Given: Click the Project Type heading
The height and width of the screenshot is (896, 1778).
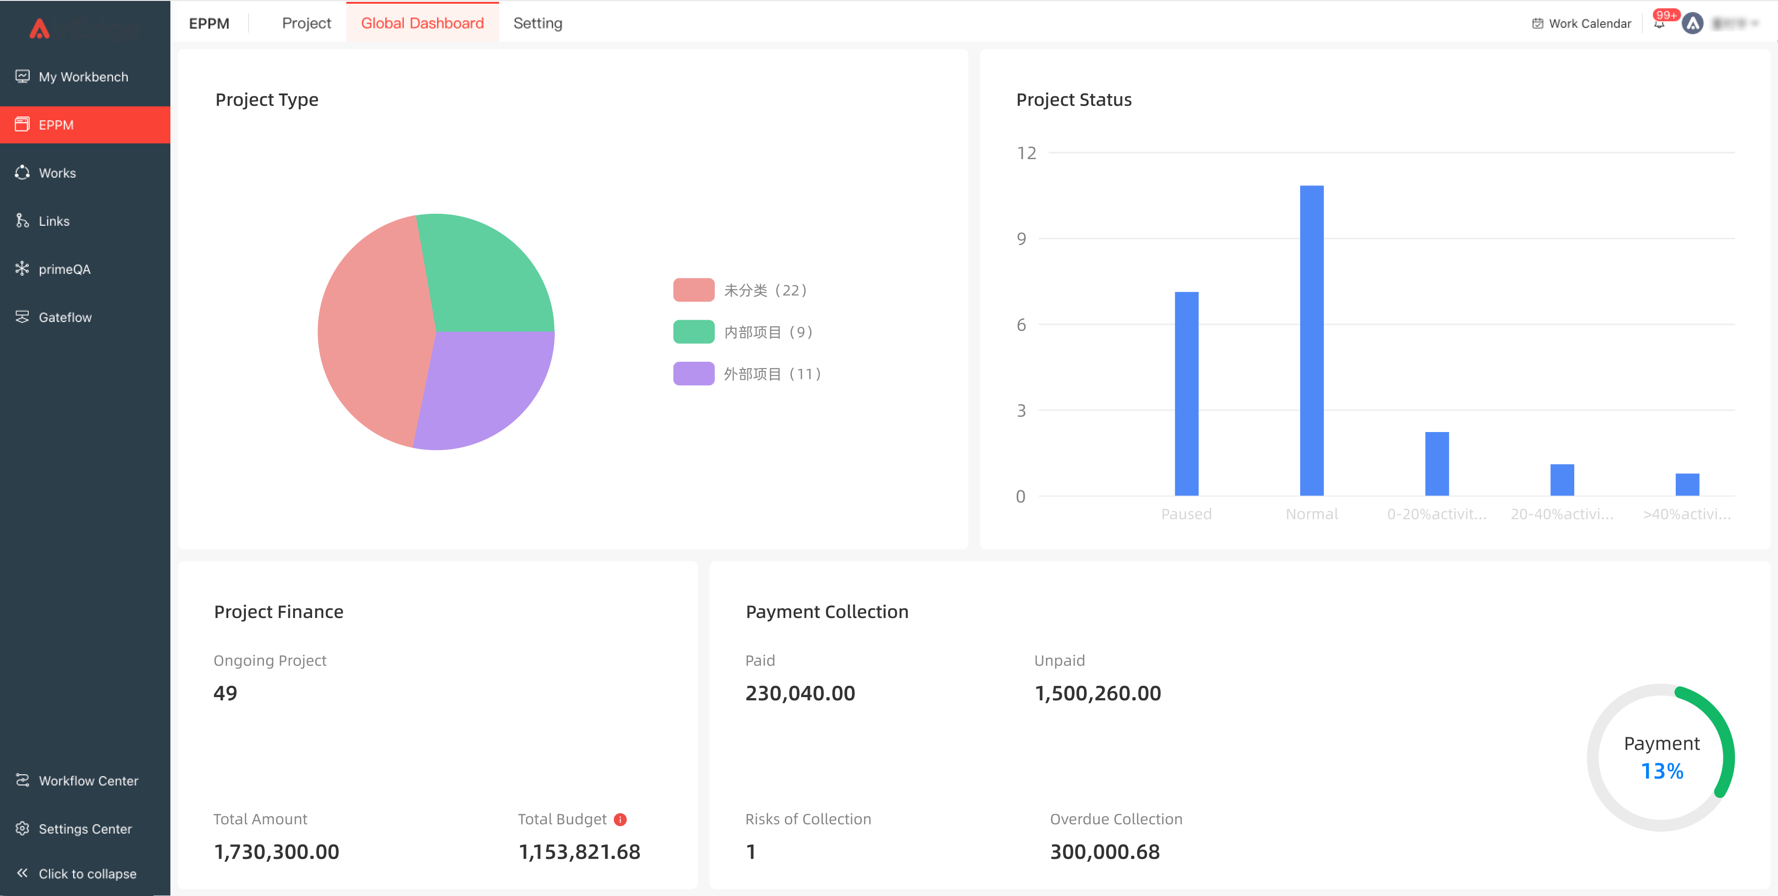Looking at the screenshot, I should tap(266, 99).
